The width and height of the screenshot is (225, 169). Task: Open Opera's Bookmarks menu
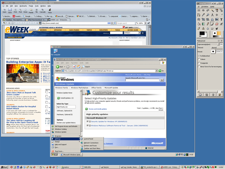[23, 6]
